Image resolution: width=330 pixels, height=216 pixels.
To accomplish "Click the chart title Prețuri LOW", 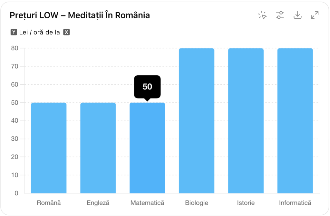I will (x=80, y=15).
